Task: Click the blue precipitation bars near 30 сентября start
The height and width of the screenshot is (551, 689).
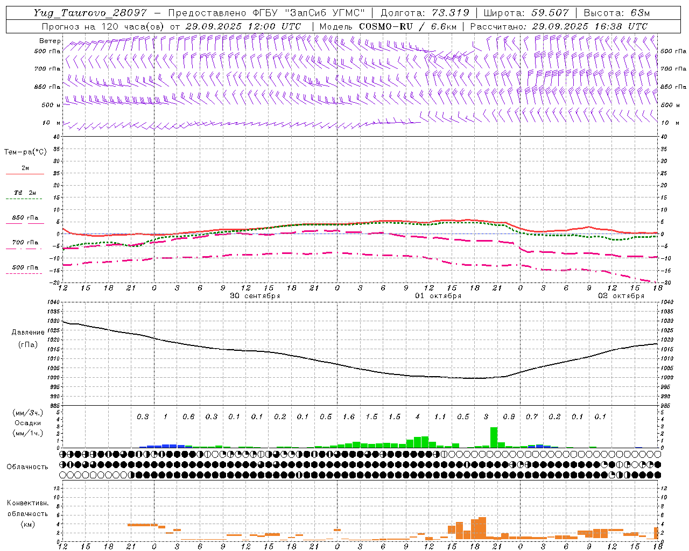Action: coord(166,446)
